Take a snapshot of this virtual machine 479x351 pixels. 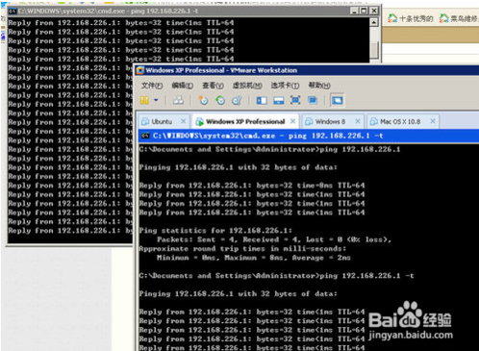point(203,100)
